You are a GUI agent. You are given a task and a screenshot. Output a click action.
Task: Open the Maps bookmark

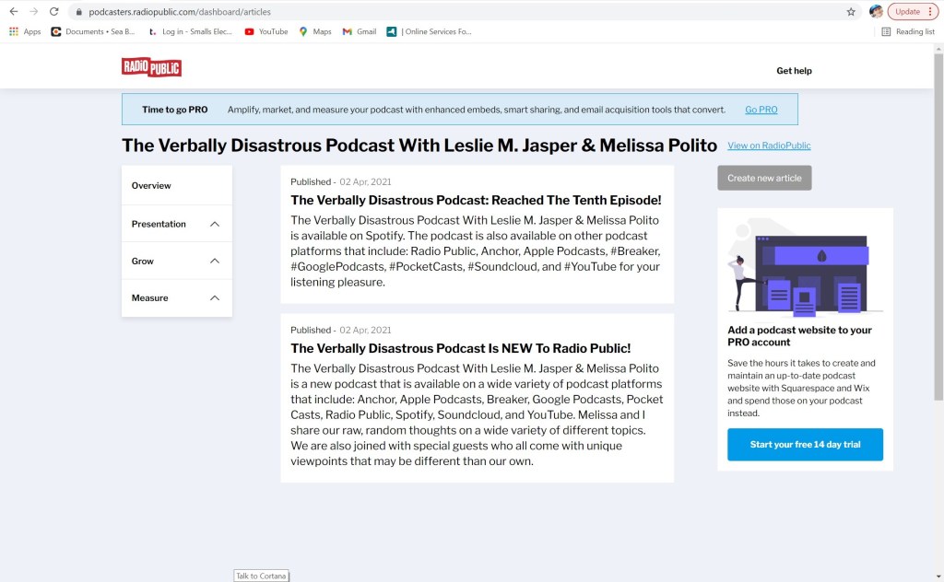(315, 31)
